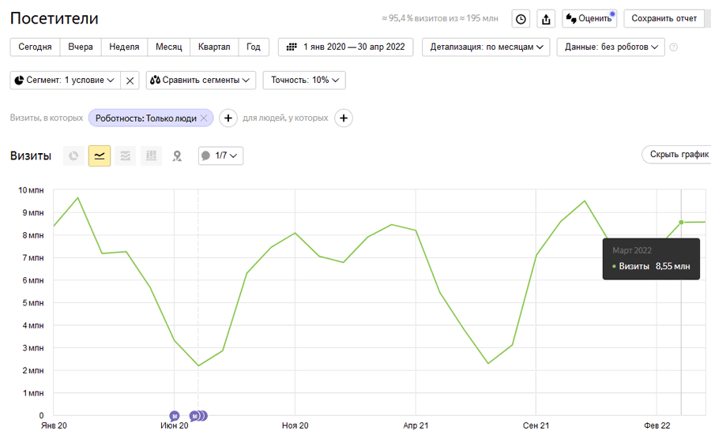Select the 'Неделя' period tab
The width and height of the screenshot is (711, 446).
124,47
